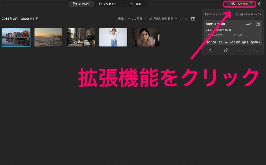Viewport: 266px width, 165px height.
Task: Click the 2014年2月 - 2020年11月 date range
Action: (x=20, y=19)
